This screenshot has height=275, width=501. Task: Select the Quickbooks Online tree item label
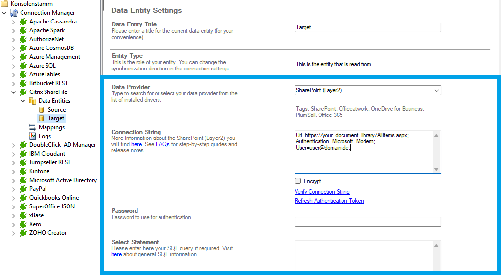tap(54, 198)
